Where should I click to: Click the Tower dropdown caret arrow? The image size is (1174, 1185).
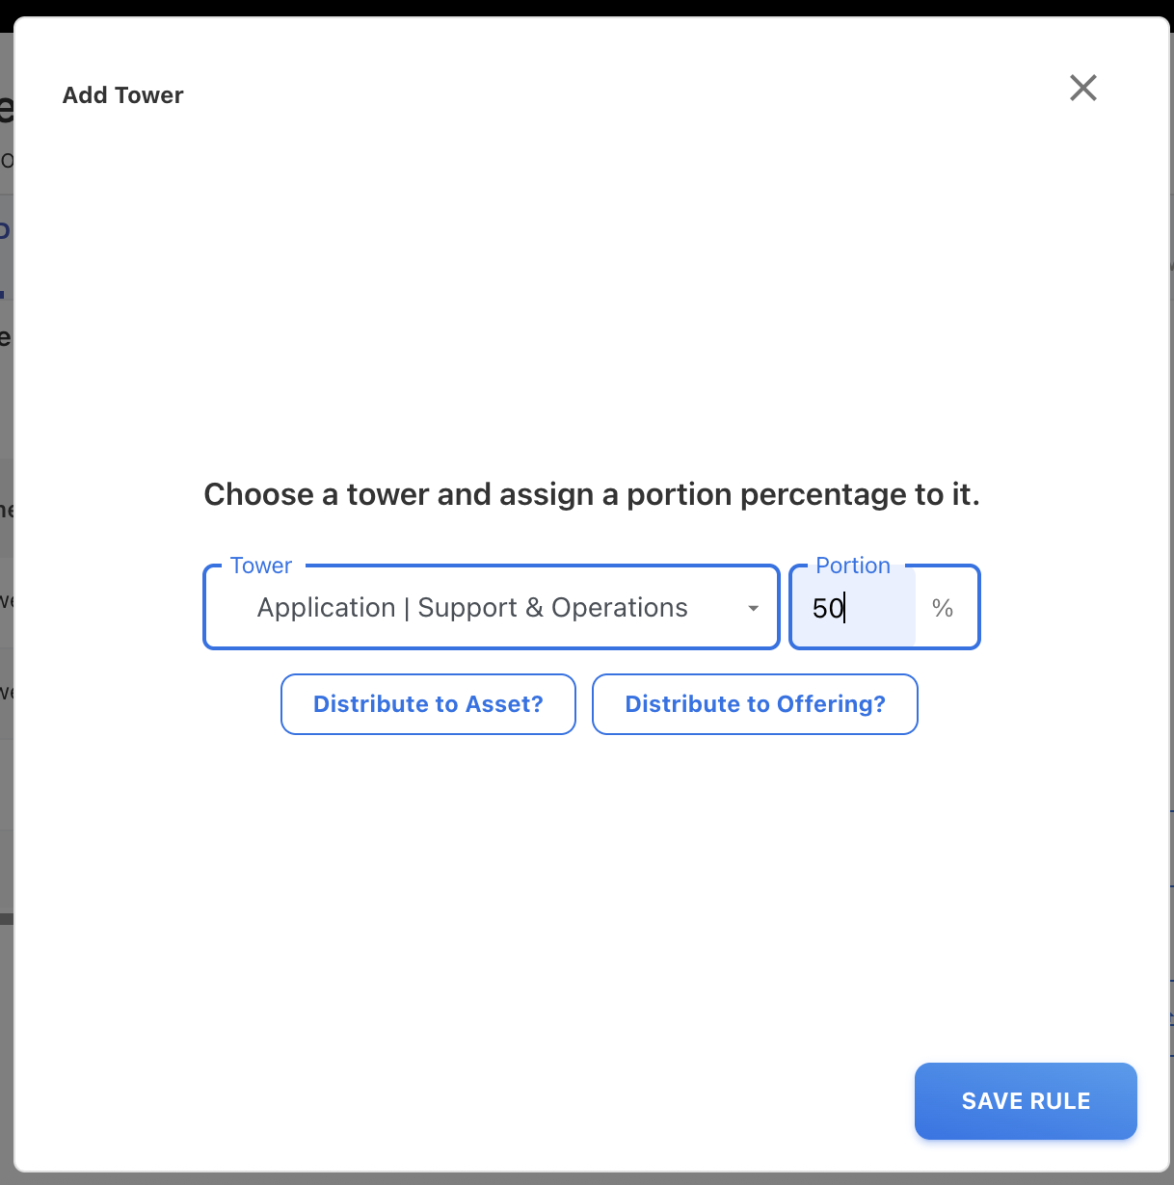pos(753,608)
